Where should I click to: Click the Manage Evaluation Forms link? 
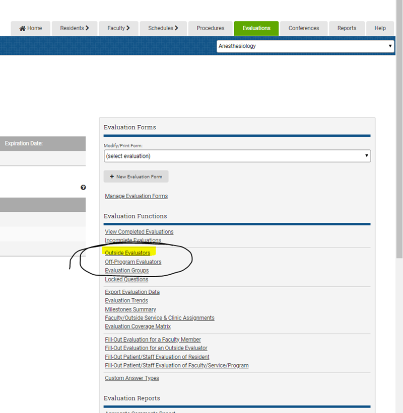pos(136,196)
